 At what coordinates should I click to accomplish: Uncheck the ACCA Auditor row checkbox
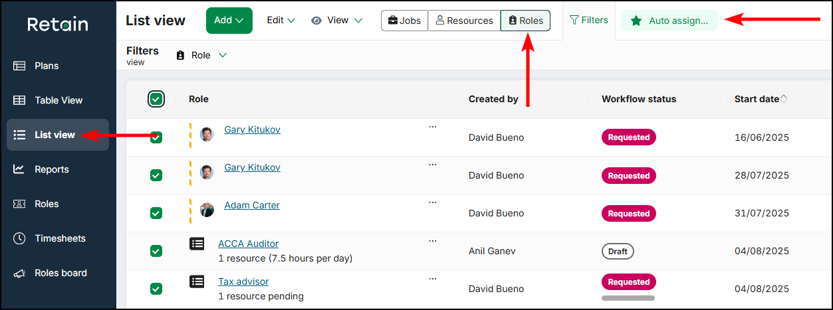pyautogui.click(x=156, y=251)
